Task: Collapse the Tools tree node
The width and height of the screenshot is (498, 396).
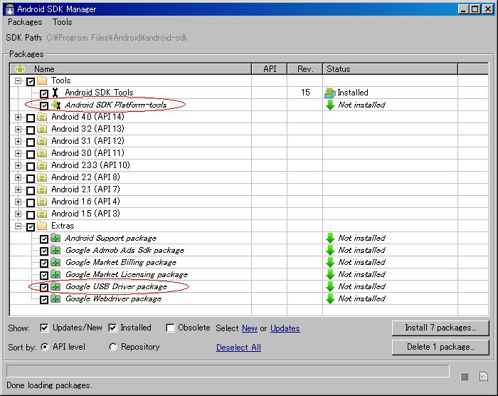Action: [x=18, y=80]
